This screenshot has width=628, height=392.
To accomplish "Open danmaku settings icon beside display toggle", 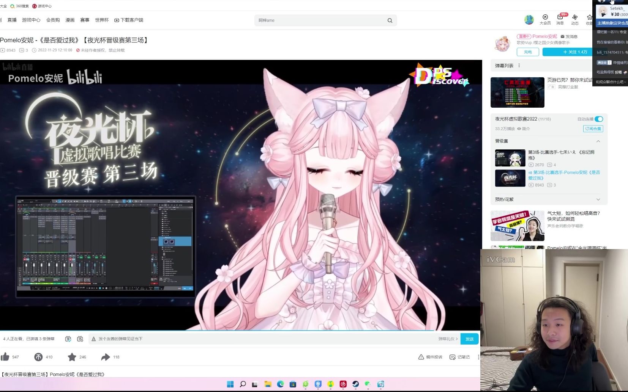I will coord(80,339).
